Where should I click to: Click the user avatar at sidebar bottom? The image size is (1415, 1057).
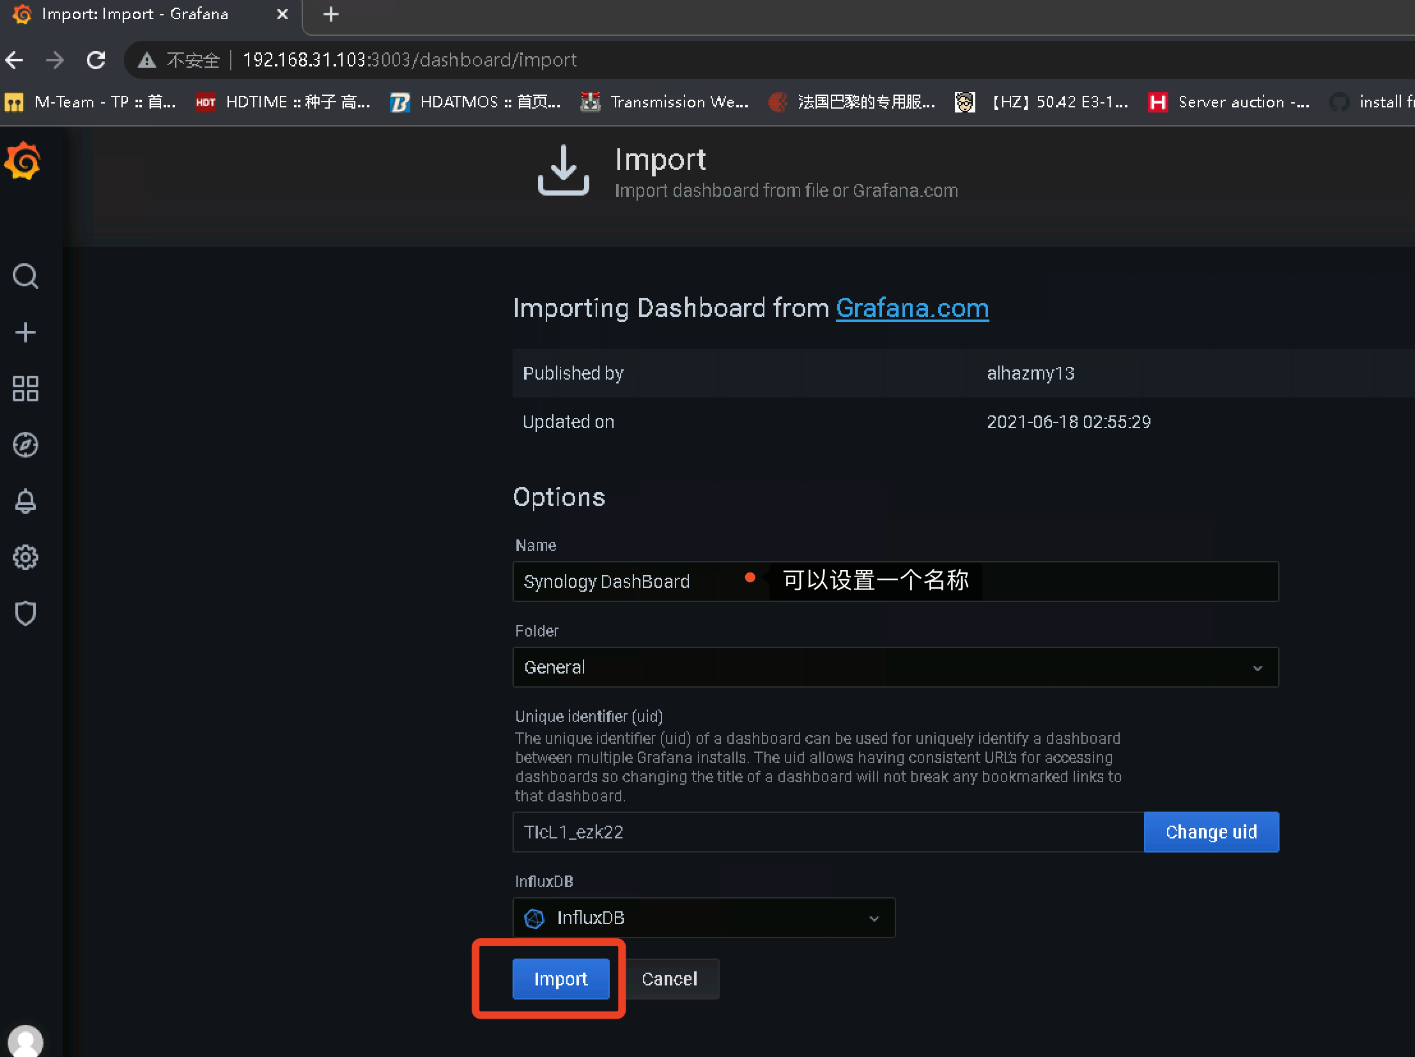26,1041
